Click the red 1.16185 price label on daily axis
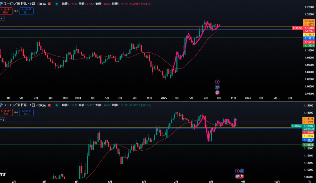 pos(309,132)
